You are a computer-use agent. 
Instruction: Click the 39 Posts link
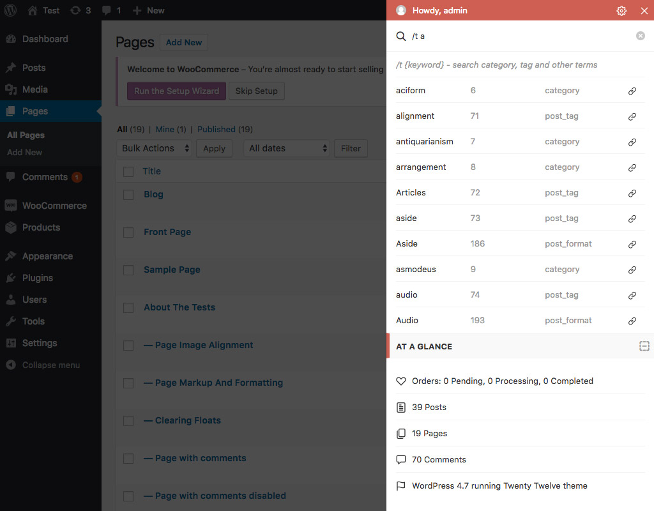tap(429, 408)
